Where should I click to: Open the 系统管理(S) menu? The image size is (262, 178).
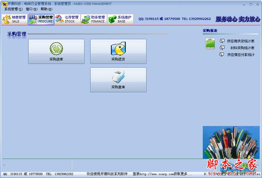coord(14,9)
